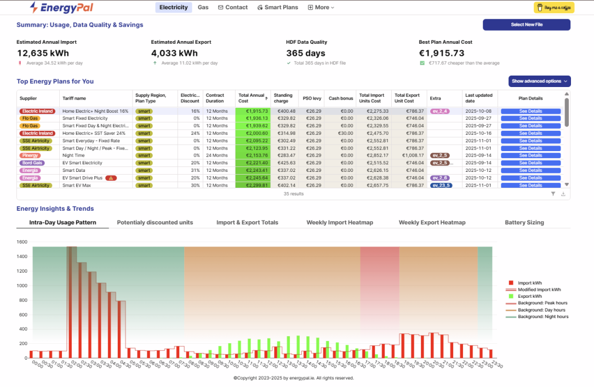This screenshot has width=594, height=387.
Task: Click the tall 01:30 import bar in chart
Action: pyautogui.click(x=70, y=302)
